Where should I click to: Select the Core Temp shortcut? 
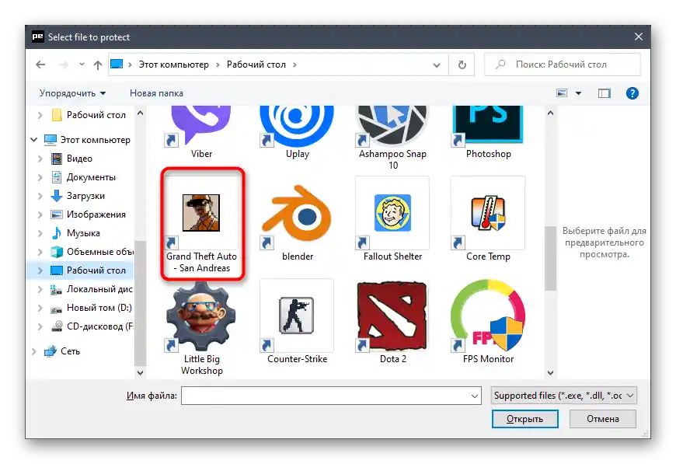(x=488, y=219)
